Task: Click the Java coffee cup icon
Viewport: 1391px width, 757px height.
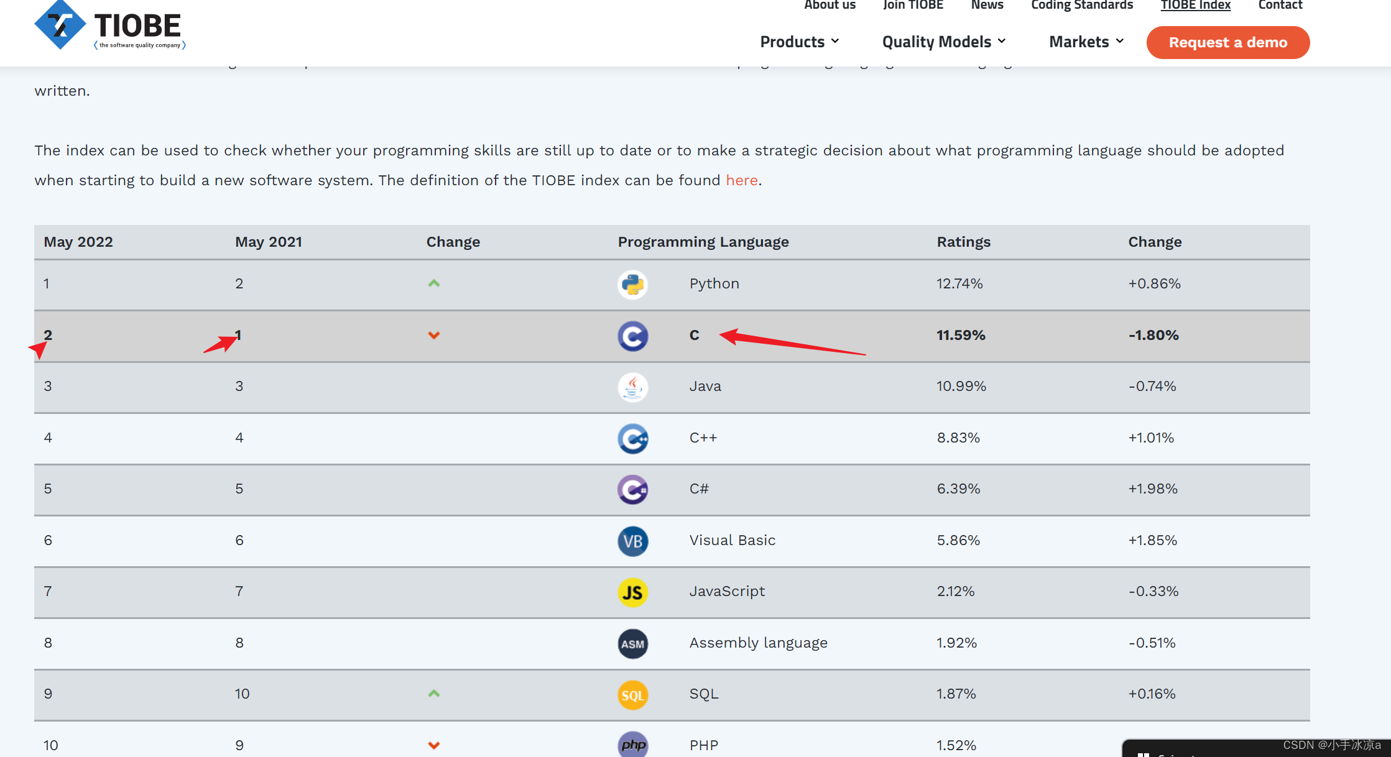Action: [x=632, y=387]
